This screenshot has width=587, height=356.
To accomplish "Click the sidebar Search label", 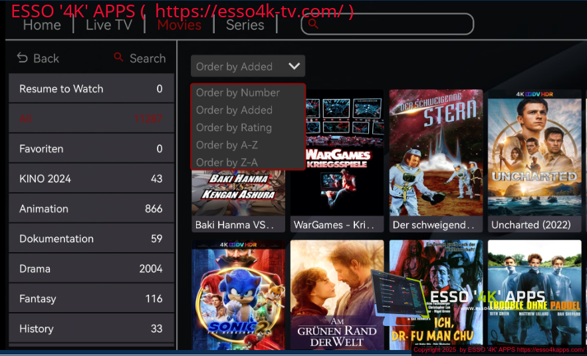I will click(x=148, y=59).
